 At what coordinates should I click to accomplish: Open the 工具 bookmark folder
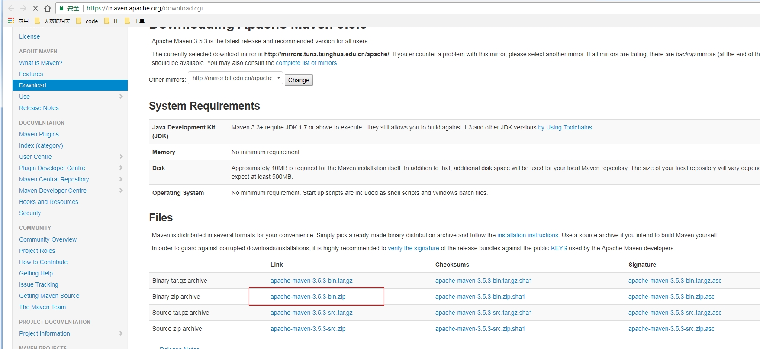coord(135,21)
